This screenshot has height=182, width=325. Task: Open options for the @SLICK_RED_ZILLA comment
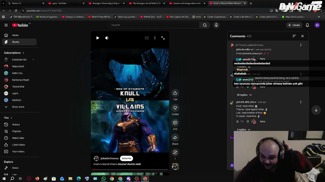coord(301,102)
